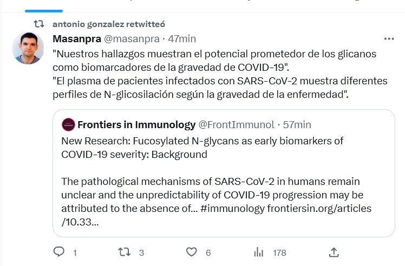Open the @masanpra handle link
Viewport: 405px width, 266px height.
tap(131, 39)
